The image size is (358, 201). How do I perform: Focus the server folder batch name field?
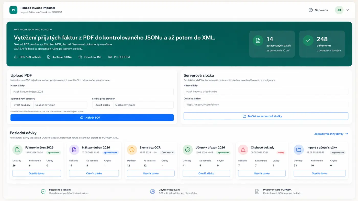coord(266,92)
